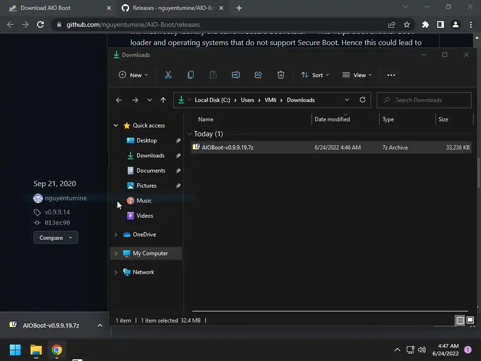The image size is (481, 361).
Task: Click the Share icon in Explorer toolbar
Action: [x=258, y=75]
